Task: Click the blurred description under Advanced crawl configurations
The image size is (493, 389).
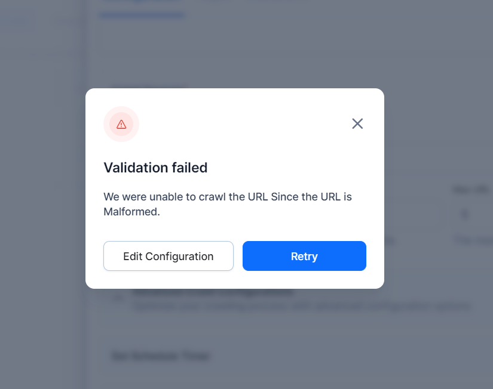Action: pyautogui.click(x=302, y=307)
